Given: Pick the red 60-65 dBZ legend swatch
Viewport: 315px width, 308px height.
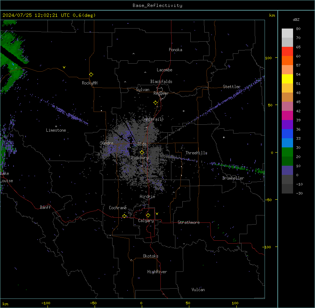Looking at the screenshot, I should point(287,51).
